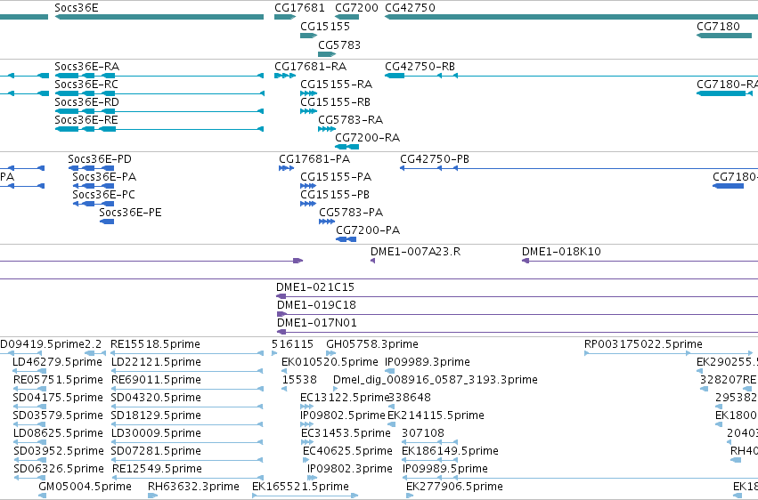Click EST SD03952.5prime
The height and width of the screenshot is (500, 758).
click(59, 452)
